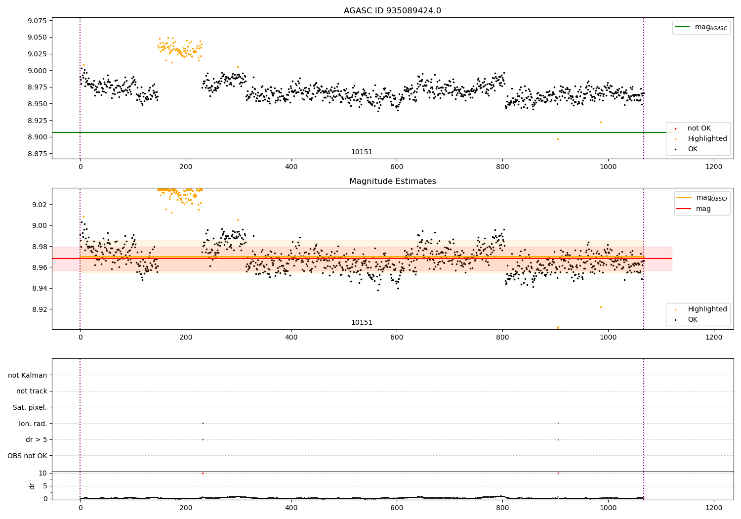Image resolution: width=741 pixels, height=519 pixels.
Task: Click the 'AGASC ID 935089424.0' plot title
Action: (392, 11)
